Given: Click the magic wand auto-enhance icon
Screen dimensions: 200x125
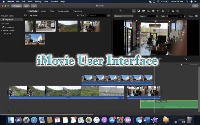Looking at the screenshot, I should tap(121, 11).
